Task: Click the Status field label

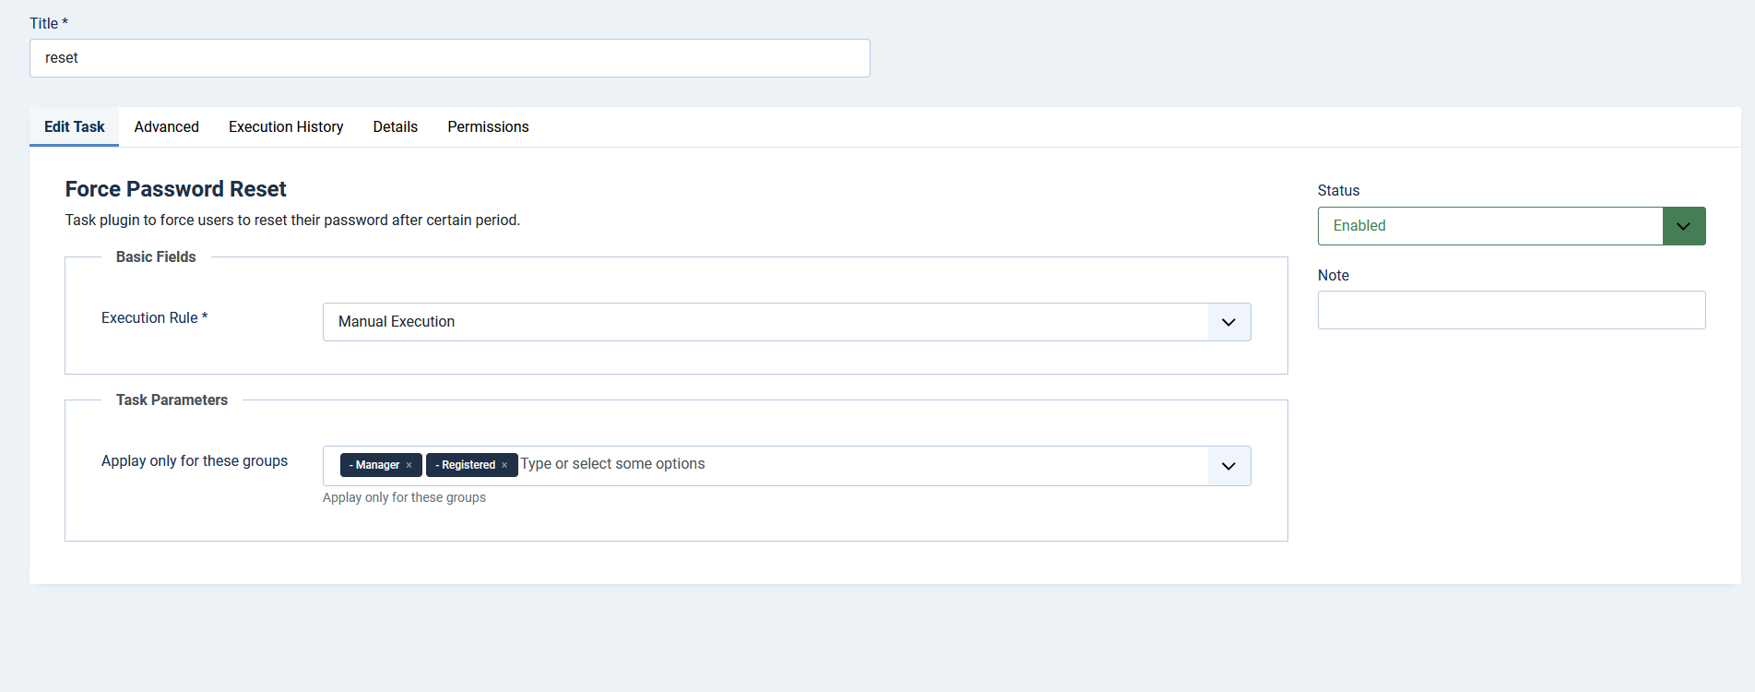Action: (x=1338, y=190)
